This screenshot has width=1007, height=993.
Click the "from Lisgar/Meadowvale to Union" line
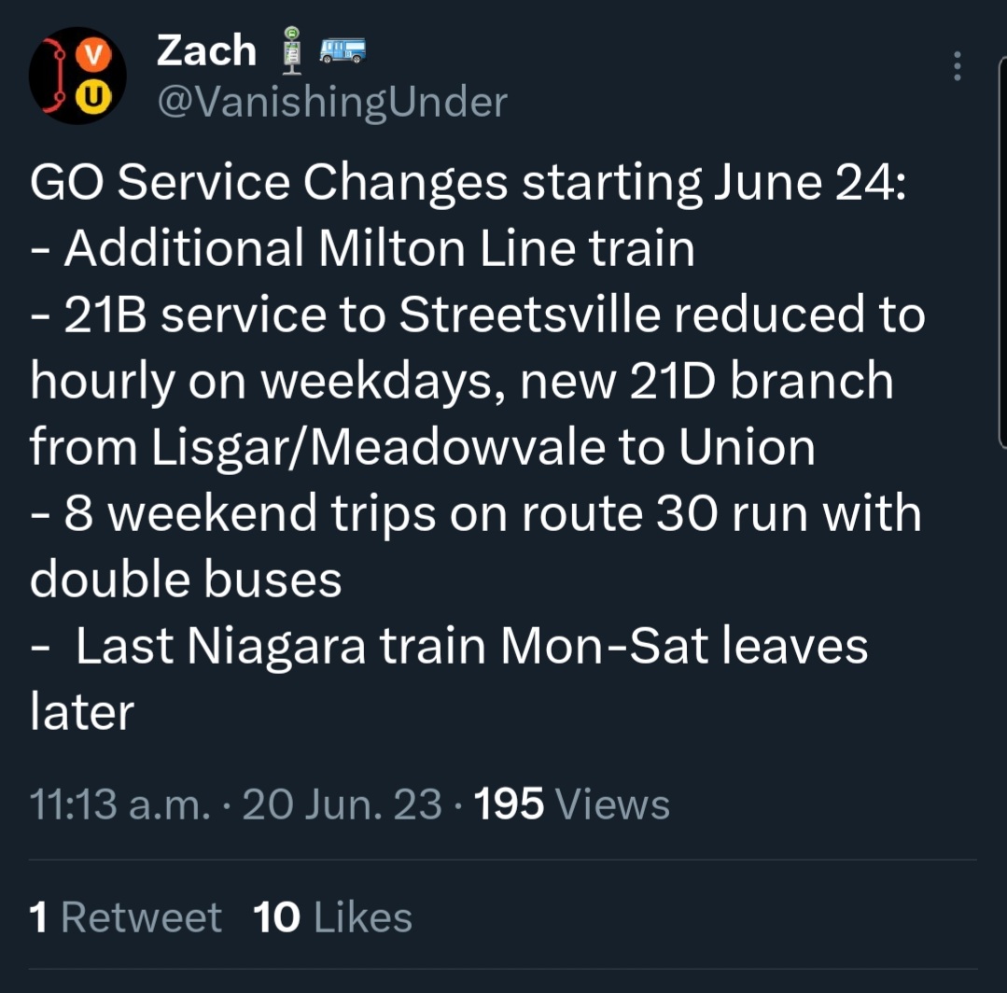click(422, 448)
